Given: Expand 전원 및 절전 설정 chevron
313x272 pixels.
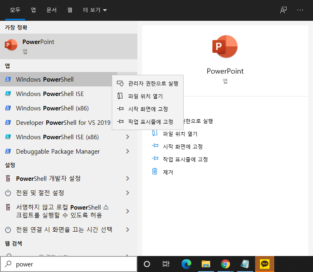Looking at the screenshot, I should tap(128, 193).
